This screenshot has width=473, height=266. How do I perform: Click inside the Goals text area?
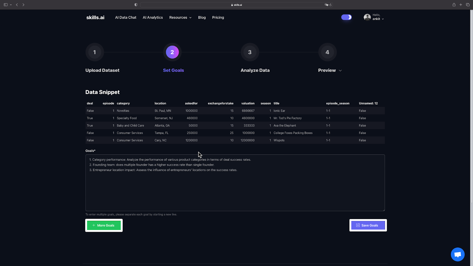(x=235, y=183)
